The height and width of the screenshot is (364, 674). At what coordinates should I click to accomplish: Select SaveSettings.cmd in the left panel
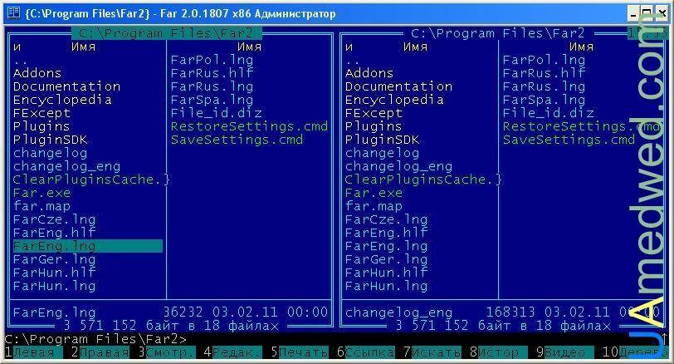(x=237, y=140)
